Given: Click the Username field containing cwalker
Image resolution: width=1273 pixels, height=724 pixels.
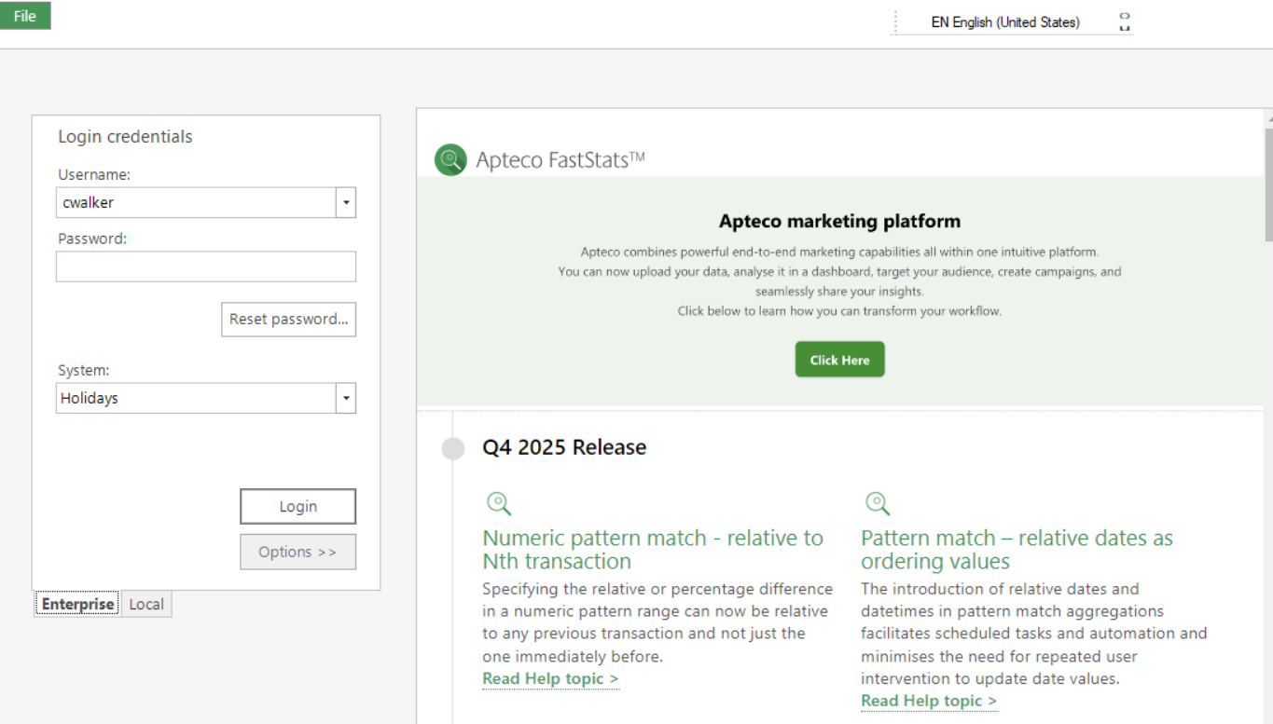Looking at the screenshot, I should (196, 202).
